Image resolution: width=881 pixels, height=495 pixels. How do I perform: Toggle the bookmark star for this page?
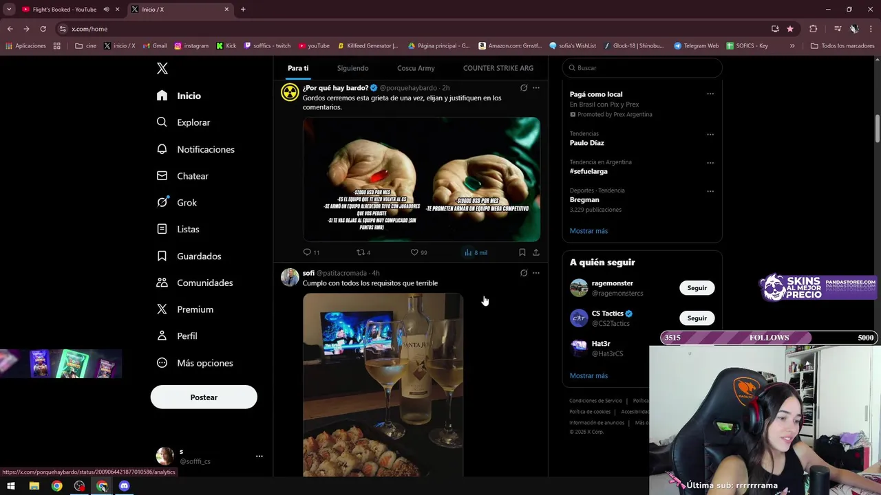click(790, 29)
